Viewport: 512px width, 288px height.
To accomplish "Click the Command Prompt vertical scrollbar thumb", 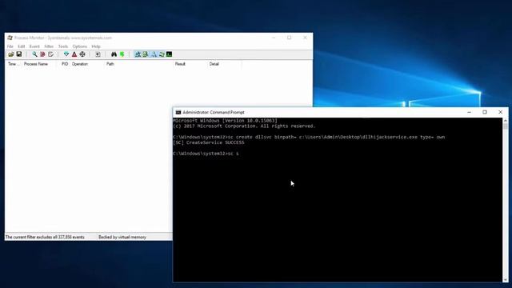I will [x=505, y=126].
